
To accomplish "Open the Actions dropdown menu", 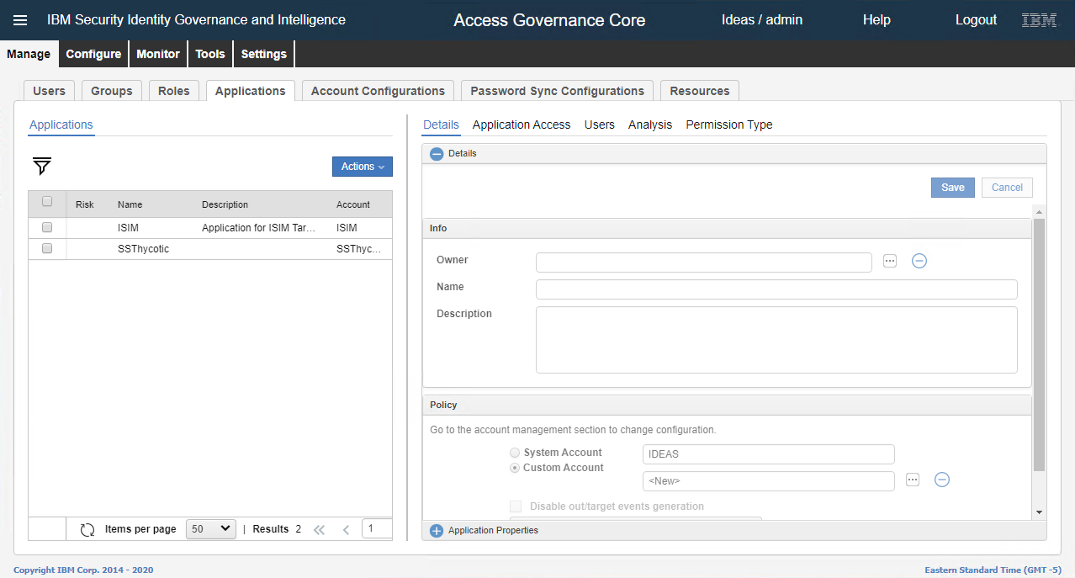I will (x=362, y=166).
